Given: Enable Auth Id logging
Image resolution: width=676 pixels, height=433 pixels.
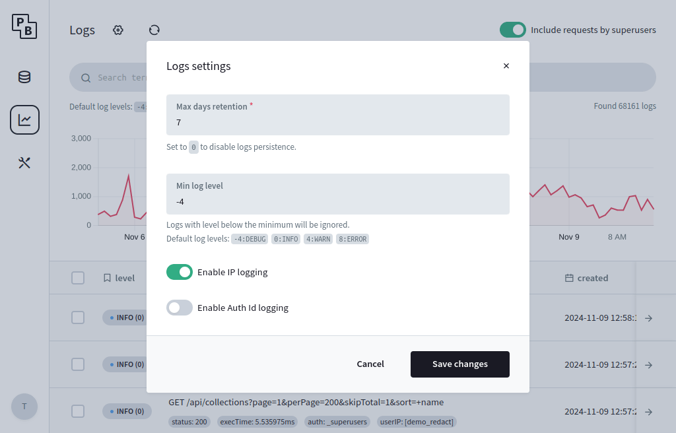Looking at the screenshot, I should coord(180,308).
